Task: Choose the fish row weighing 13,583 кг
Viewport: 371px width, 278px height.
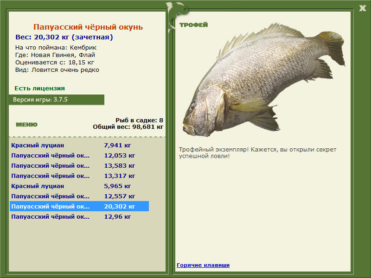Action: tap(79, 165)
